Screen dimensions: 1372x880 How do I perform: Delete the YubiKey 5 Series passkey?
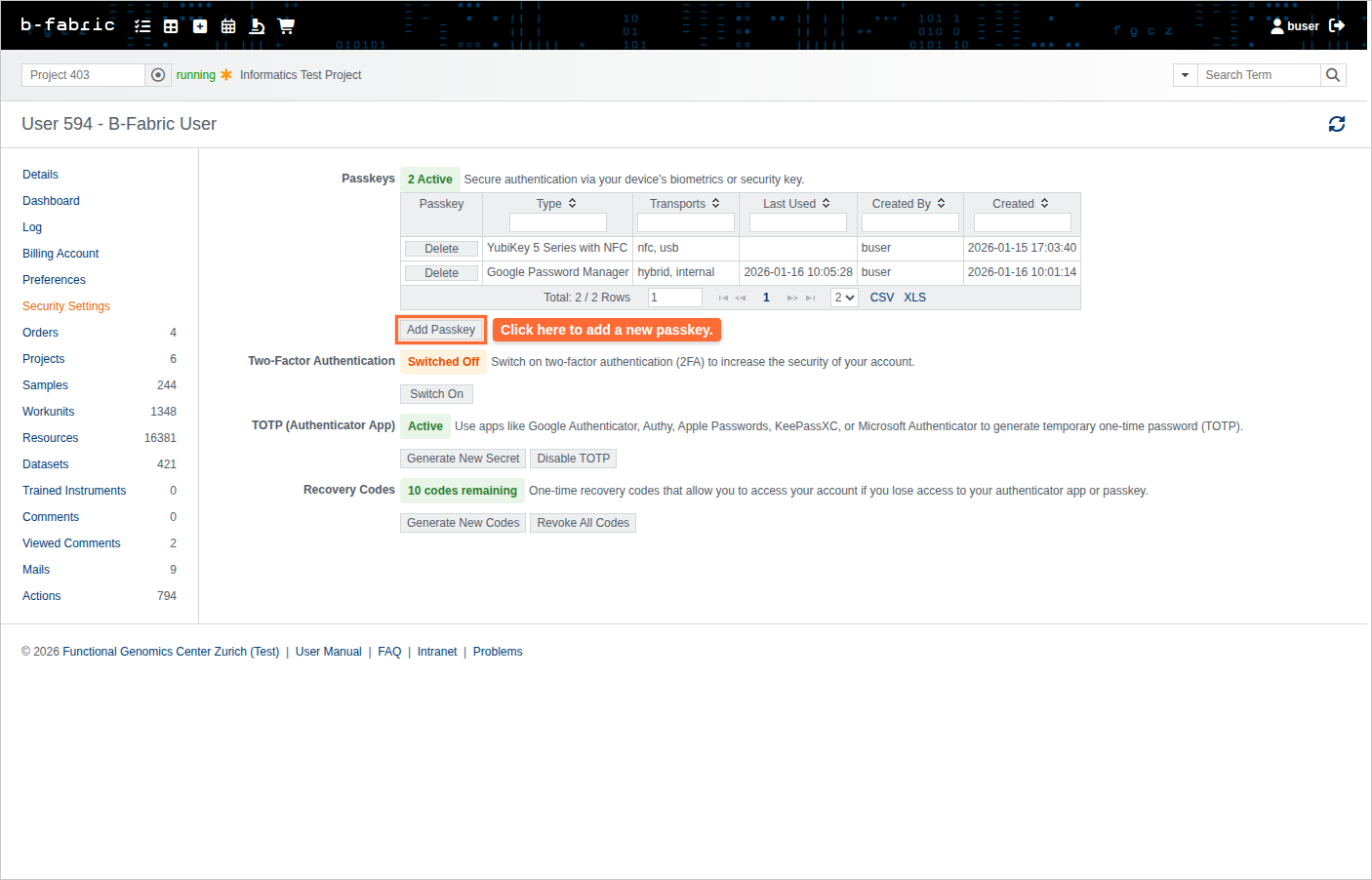[441, 249]
